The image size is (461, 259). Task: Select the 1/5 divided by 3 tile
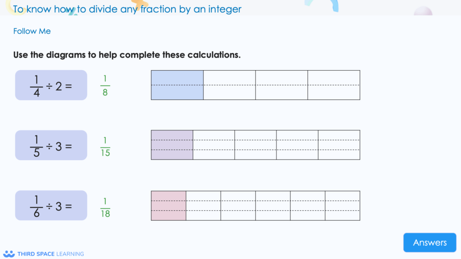coord(51,145)
